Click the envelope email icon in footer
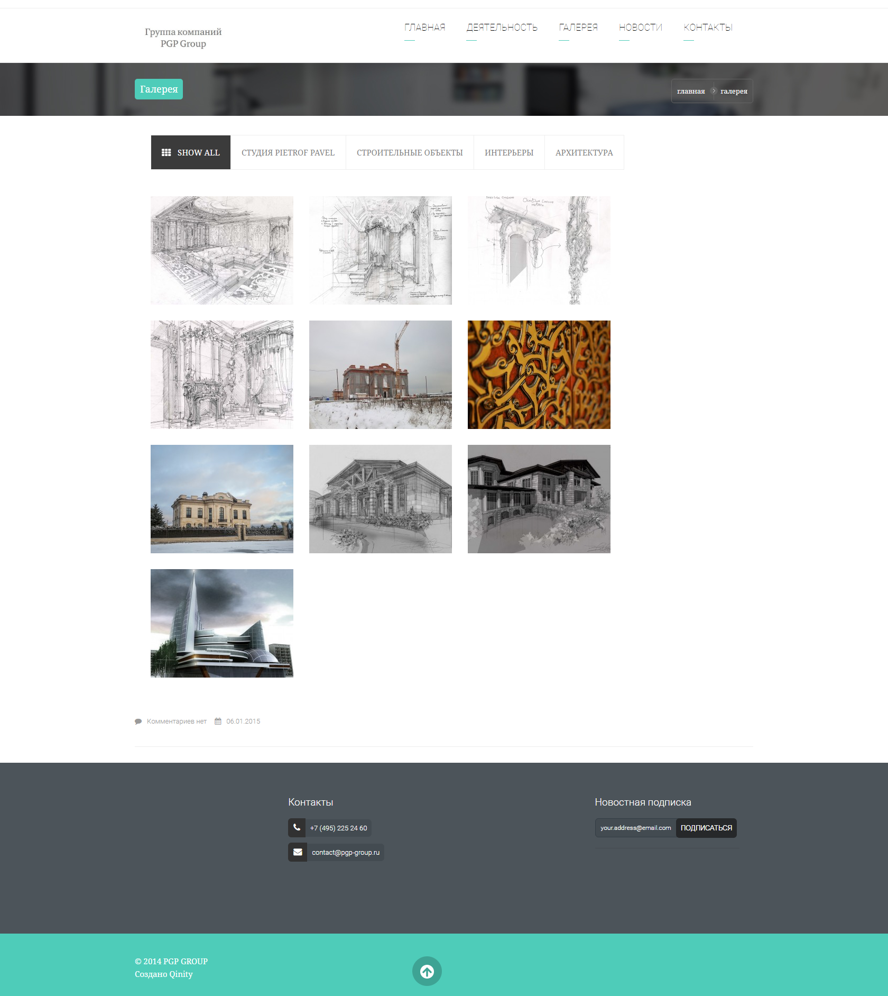Viewport: 888px width, 996px height. (298, 852)
